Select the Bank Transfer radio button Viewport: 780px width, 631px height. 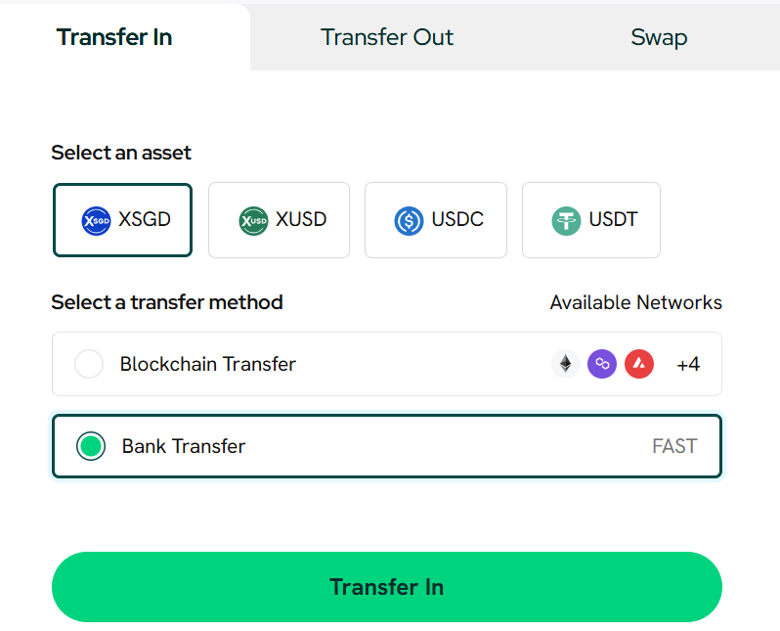tap(91, 447)
